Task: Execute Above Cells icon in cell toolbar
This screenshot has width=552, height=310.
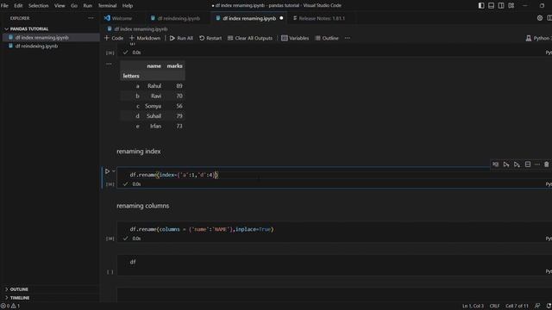Action: coord(506,164)
